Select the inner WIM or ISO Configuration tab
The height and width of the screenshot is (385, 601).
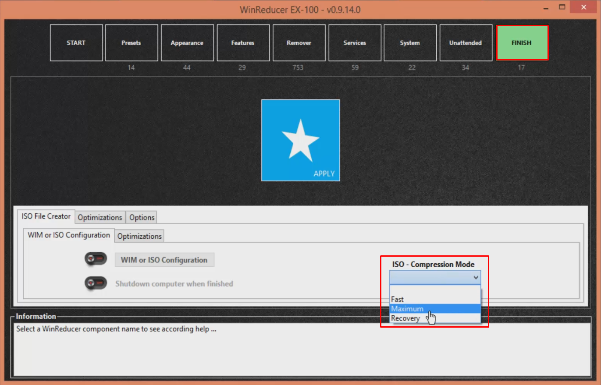point(69,235)
